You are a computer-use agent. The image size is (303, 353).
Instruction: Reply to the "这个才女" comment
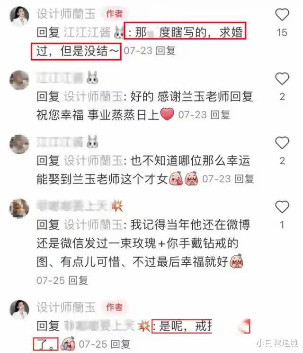[244, 179]
